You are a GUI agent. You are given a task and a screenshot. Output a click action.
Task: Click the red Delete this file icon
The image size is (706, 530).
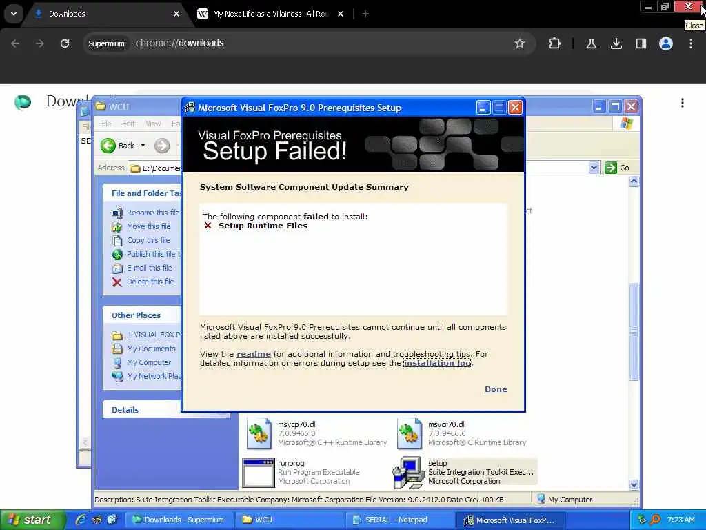pos(117,282)
